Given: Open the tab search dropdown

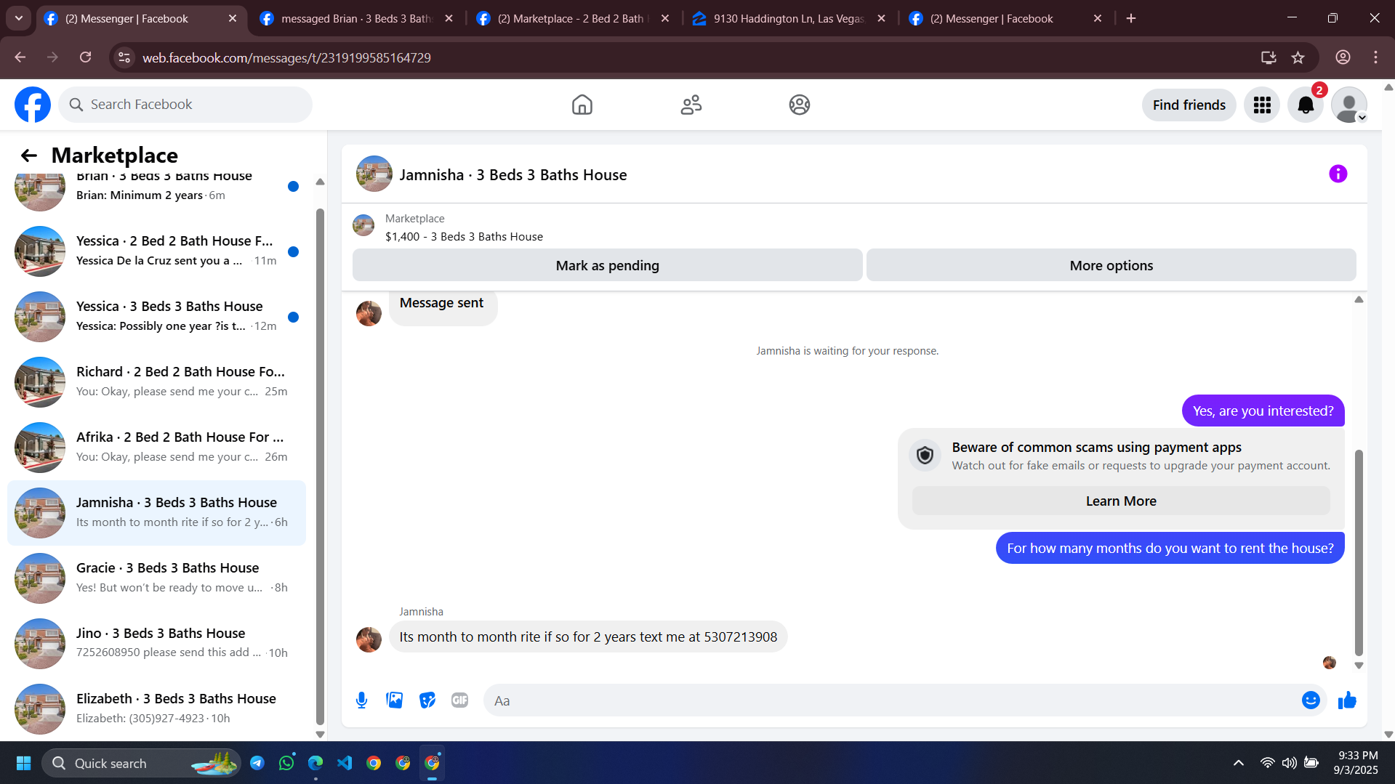Looking at the screenshot, I should pyautogui.click(x=19, y=18).
